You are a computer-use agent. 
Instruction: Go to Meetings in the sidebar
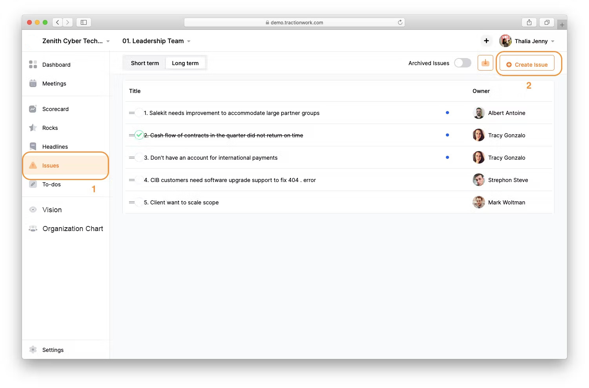(x=54, y=84)
